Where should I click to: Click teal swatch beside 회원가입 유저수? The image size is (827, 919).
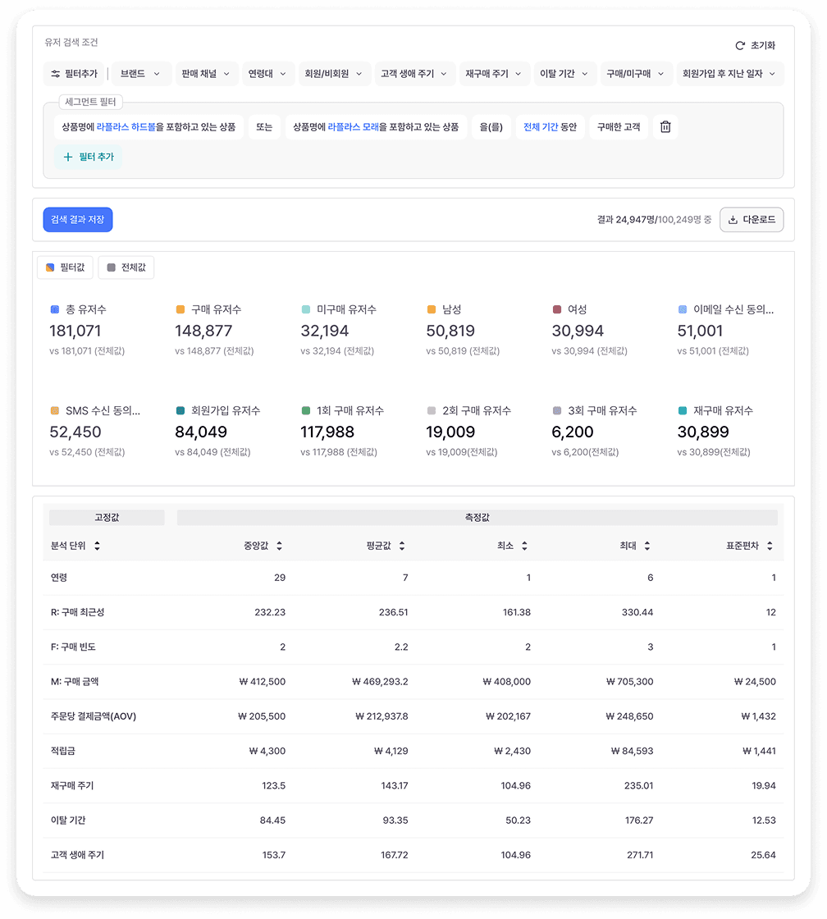pos(180,411)
